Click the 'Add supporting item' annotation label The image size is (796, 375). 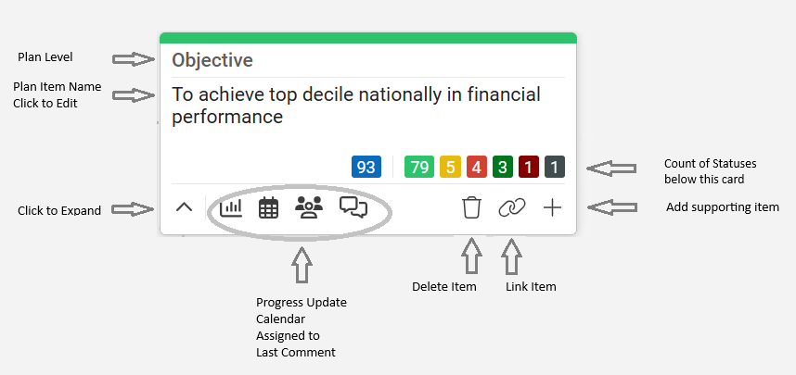click(x=723, y=207)
